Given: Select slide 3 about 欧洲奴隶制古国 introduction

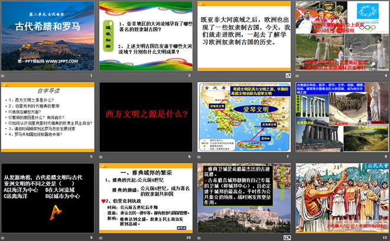Looking at the screenshot, I should click(x=244, y=36).
